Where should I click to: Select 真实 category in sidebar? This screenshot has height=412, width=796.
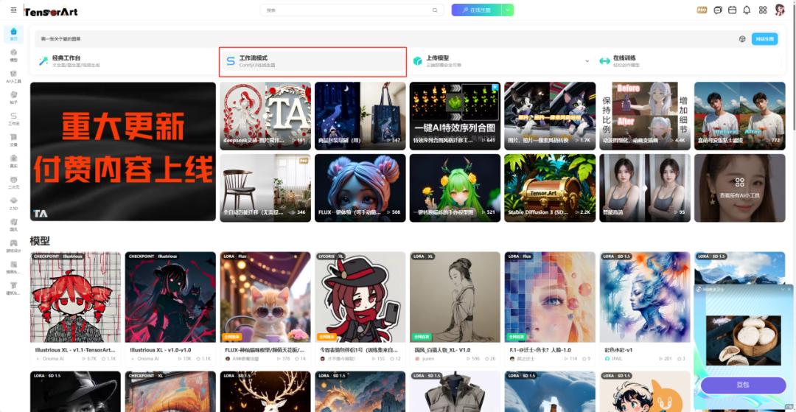14,161
